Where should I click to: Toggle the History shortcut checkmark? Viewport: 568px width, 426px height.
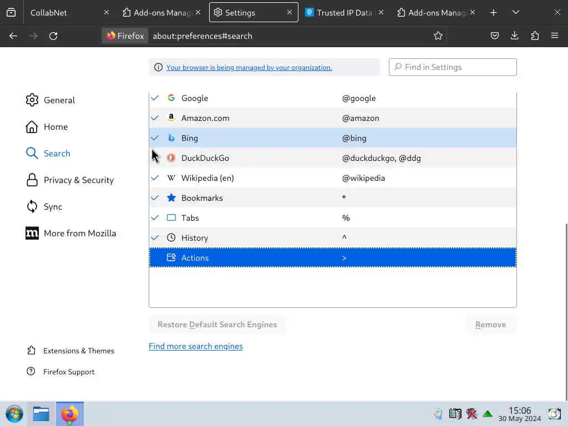click(x=155, y=237)
